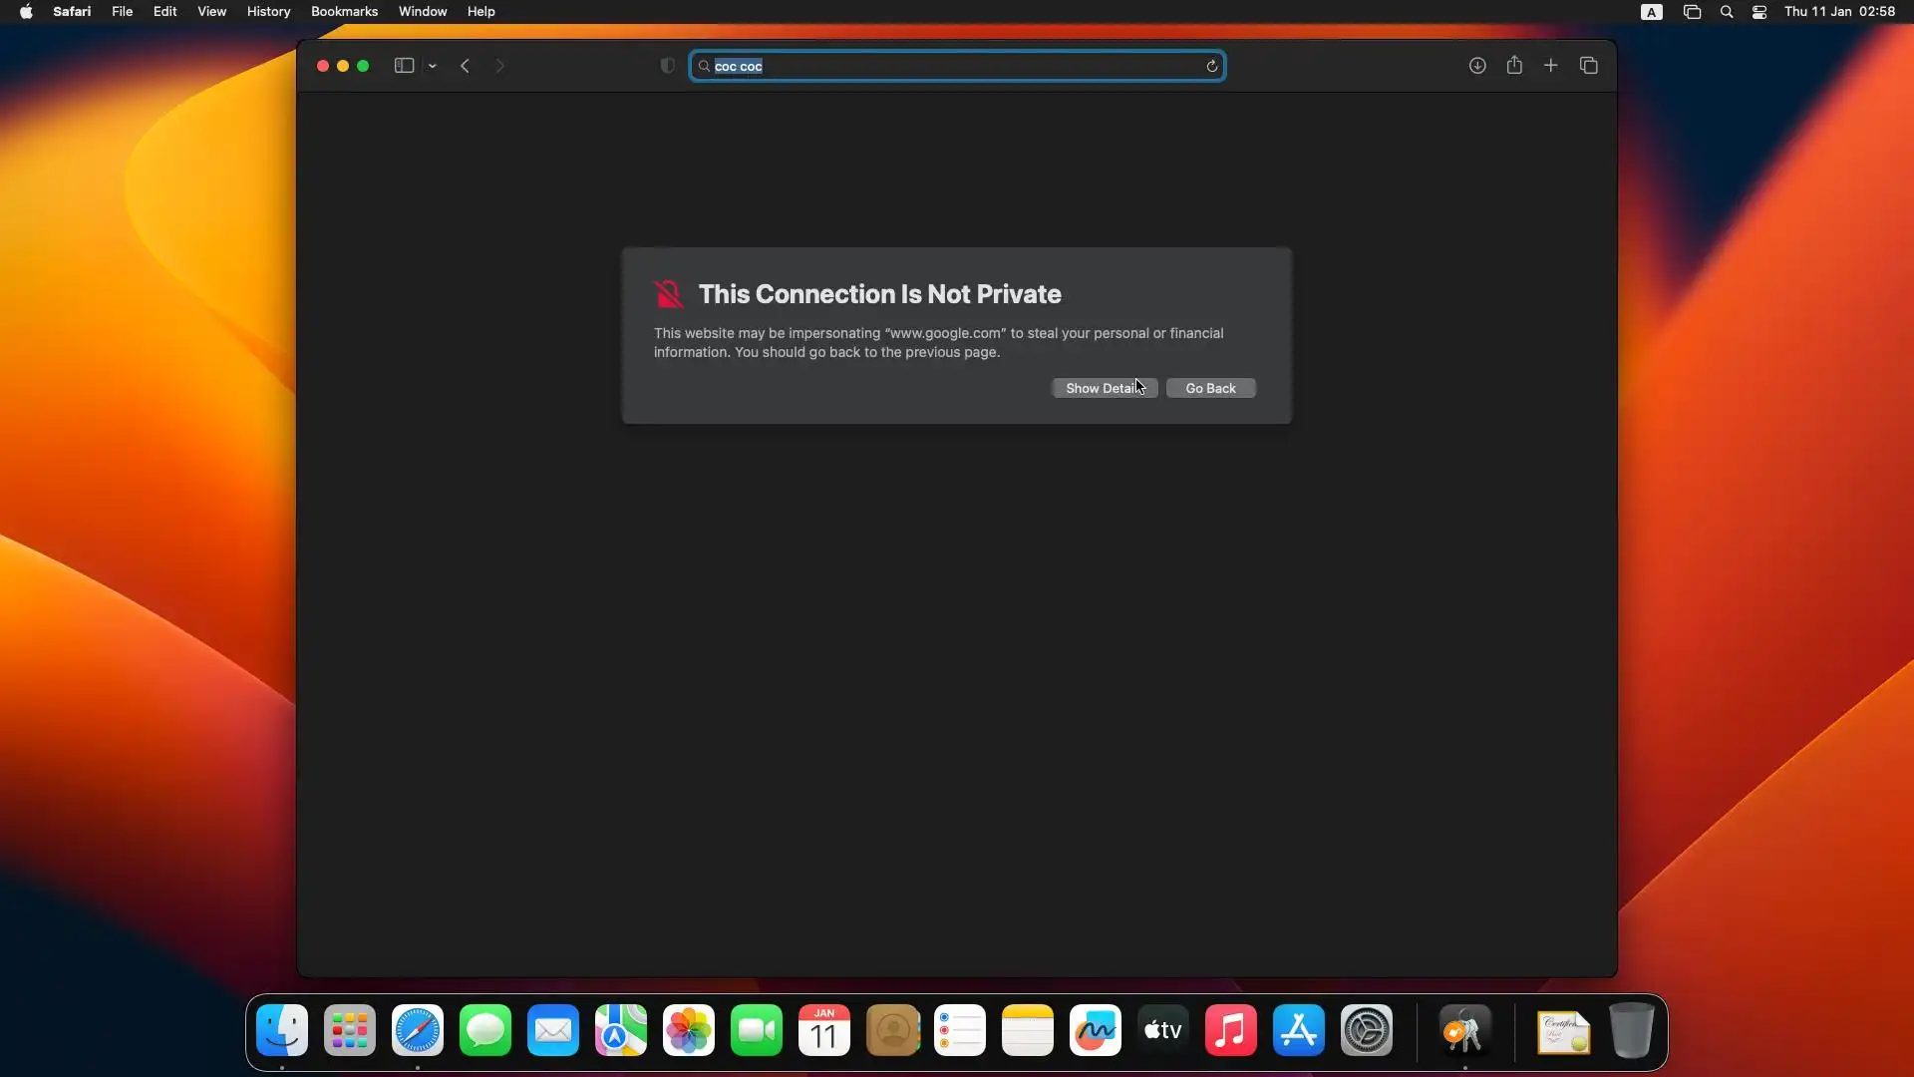Open Keychain Access in the Dock

1463,1031
